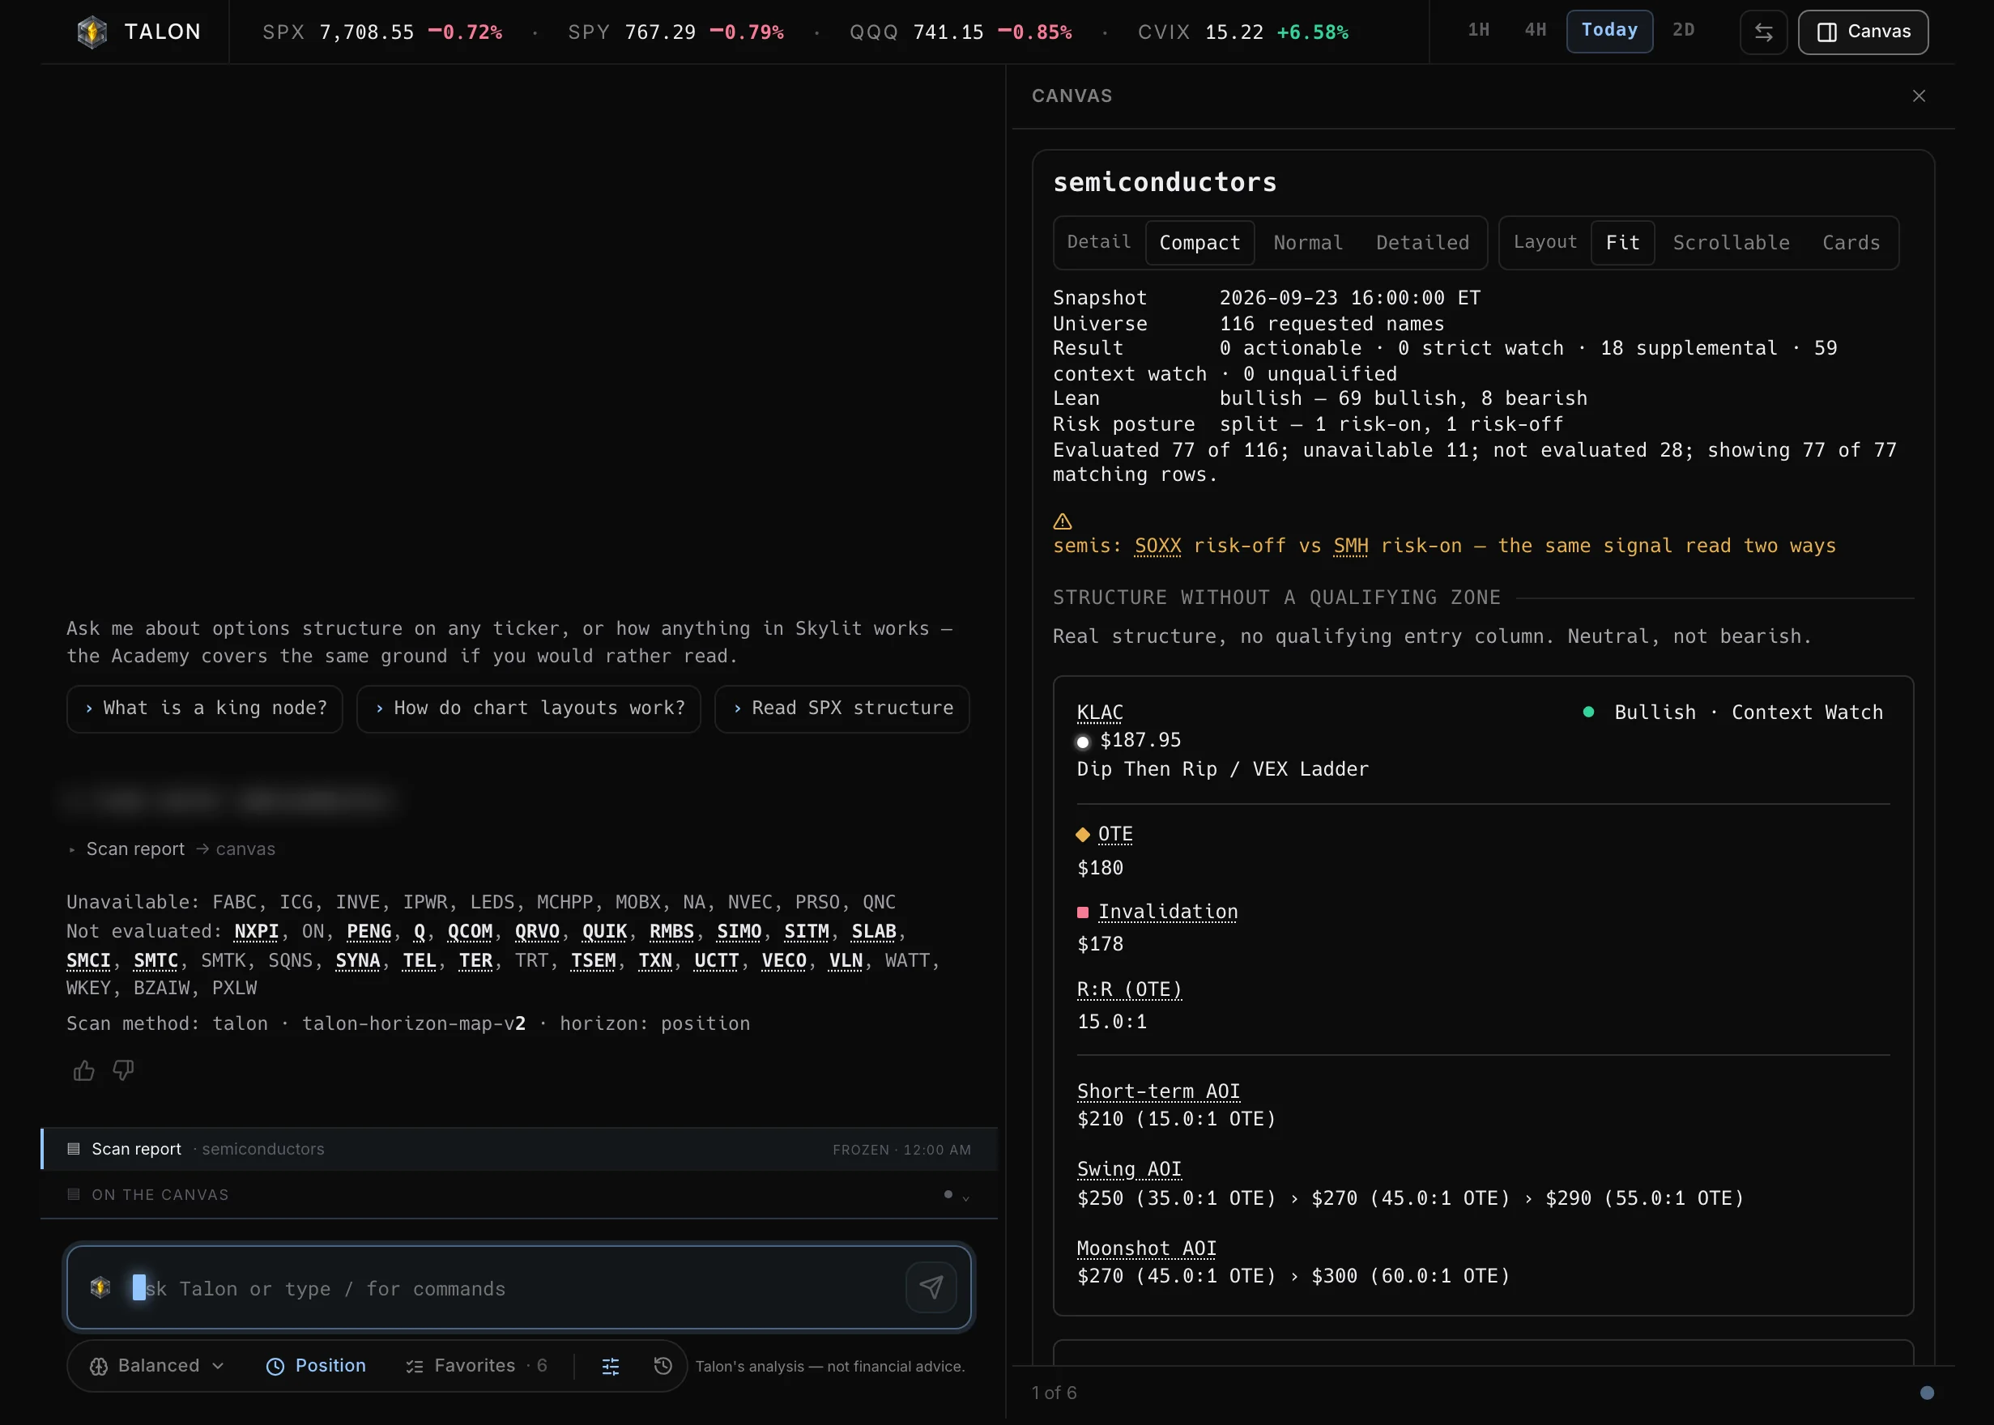Click the SPX 7,708.55 ticker quote
This screenshot has width=1994, height=1425.
pos(381,32)
